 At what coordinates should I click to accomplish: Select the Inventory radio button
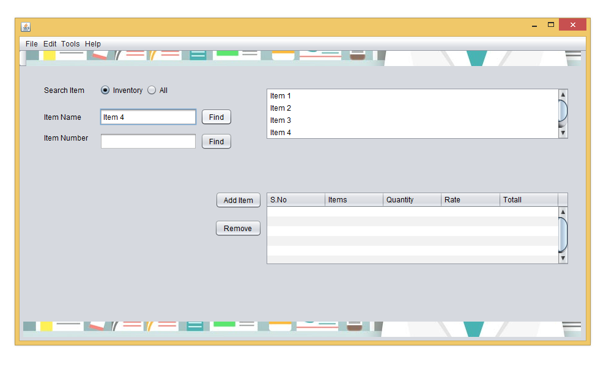105,90
